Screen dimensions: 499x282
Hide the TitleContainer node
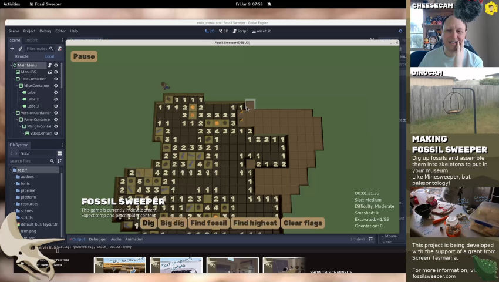[x=56, y=79]
